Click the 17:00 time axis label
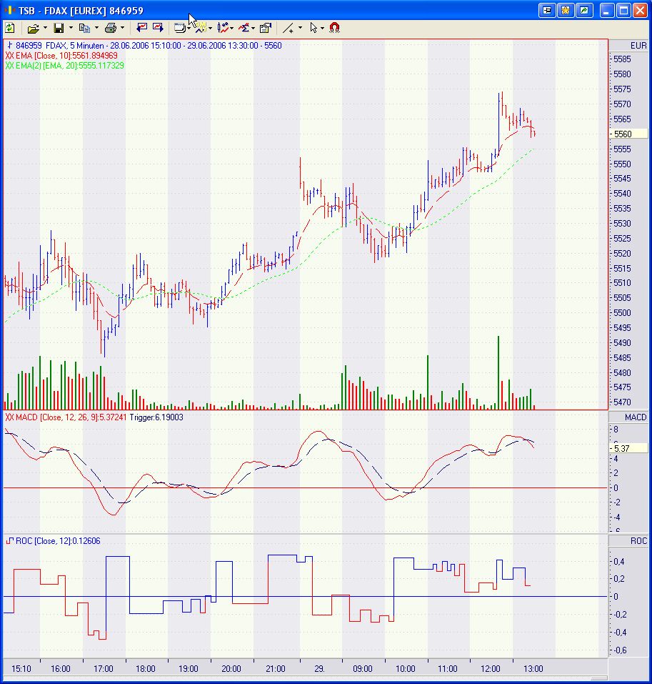The height and width of the screenshot is (684, 652). 103,669
